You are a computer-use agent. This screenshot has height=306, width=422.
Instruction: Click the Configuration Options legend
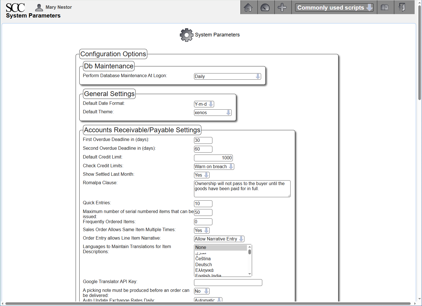click(113, 54)
